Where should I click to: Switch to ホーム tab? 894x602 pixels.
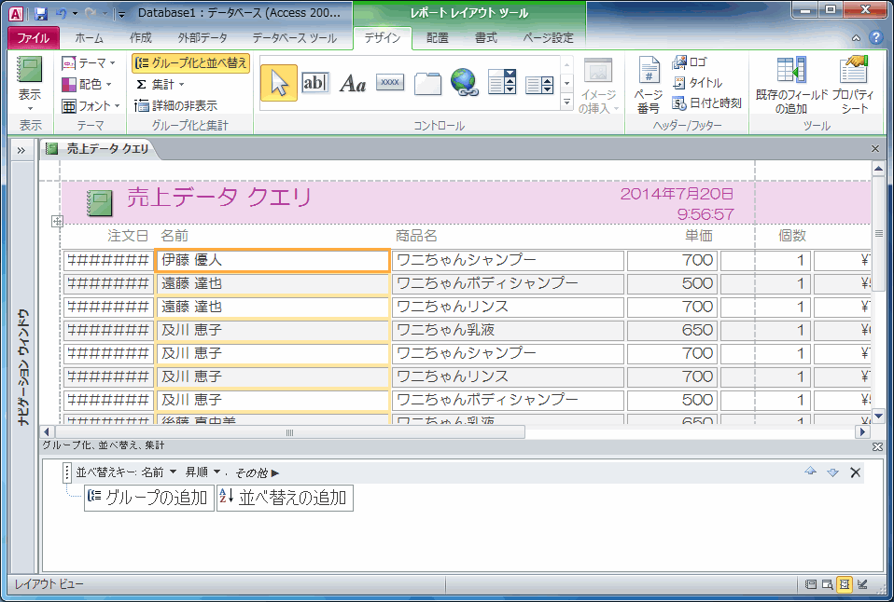tap(89, 37)
